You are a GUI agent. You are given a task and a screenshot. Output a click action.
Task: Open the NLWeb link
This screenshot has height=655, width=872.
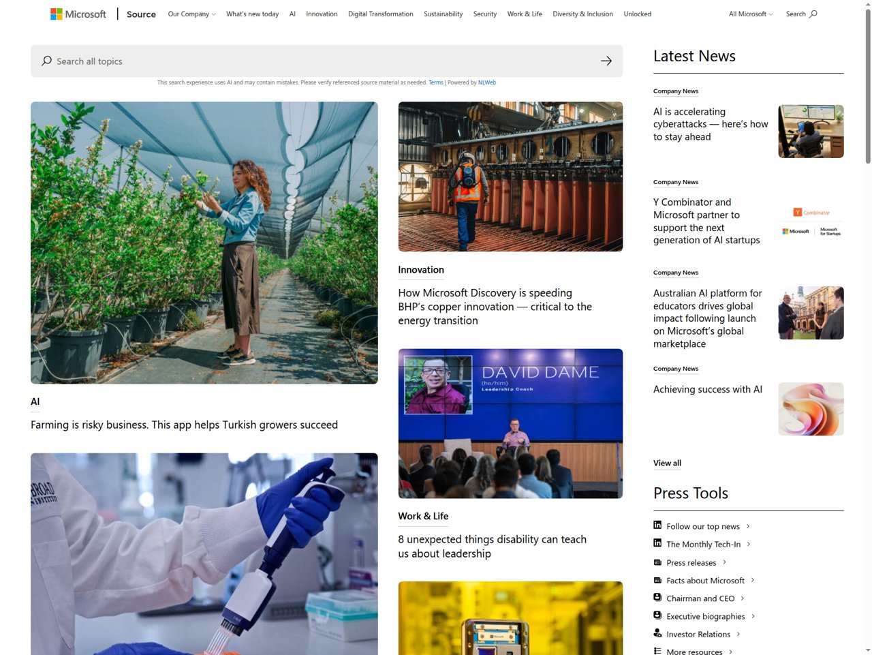pyautogui.click(x=487, y=82)
